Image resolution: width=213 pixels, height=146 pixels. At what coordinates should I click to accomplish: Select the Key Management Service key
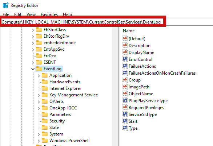(74, 95)
